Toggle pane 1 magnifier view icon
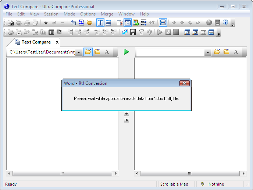Screen dimensions: 253x190 [x=187, y=32]
